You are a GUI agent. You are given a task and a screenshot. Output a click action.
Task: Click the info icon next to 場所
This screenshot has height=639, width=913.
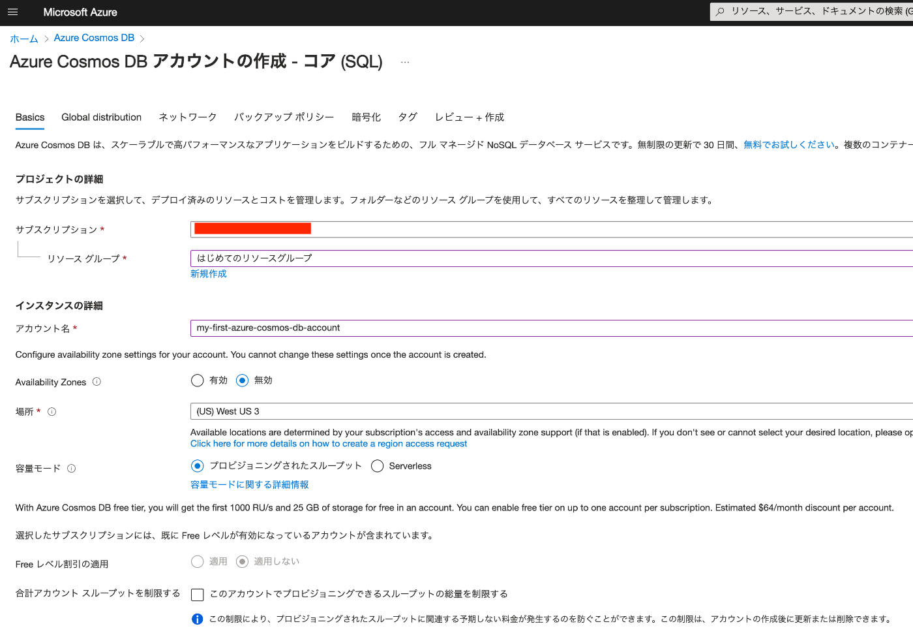52,412
